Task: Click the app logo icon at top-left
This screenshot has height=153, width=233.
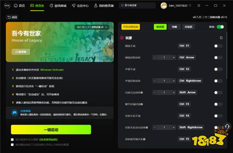Action: [x=7, y=6]
